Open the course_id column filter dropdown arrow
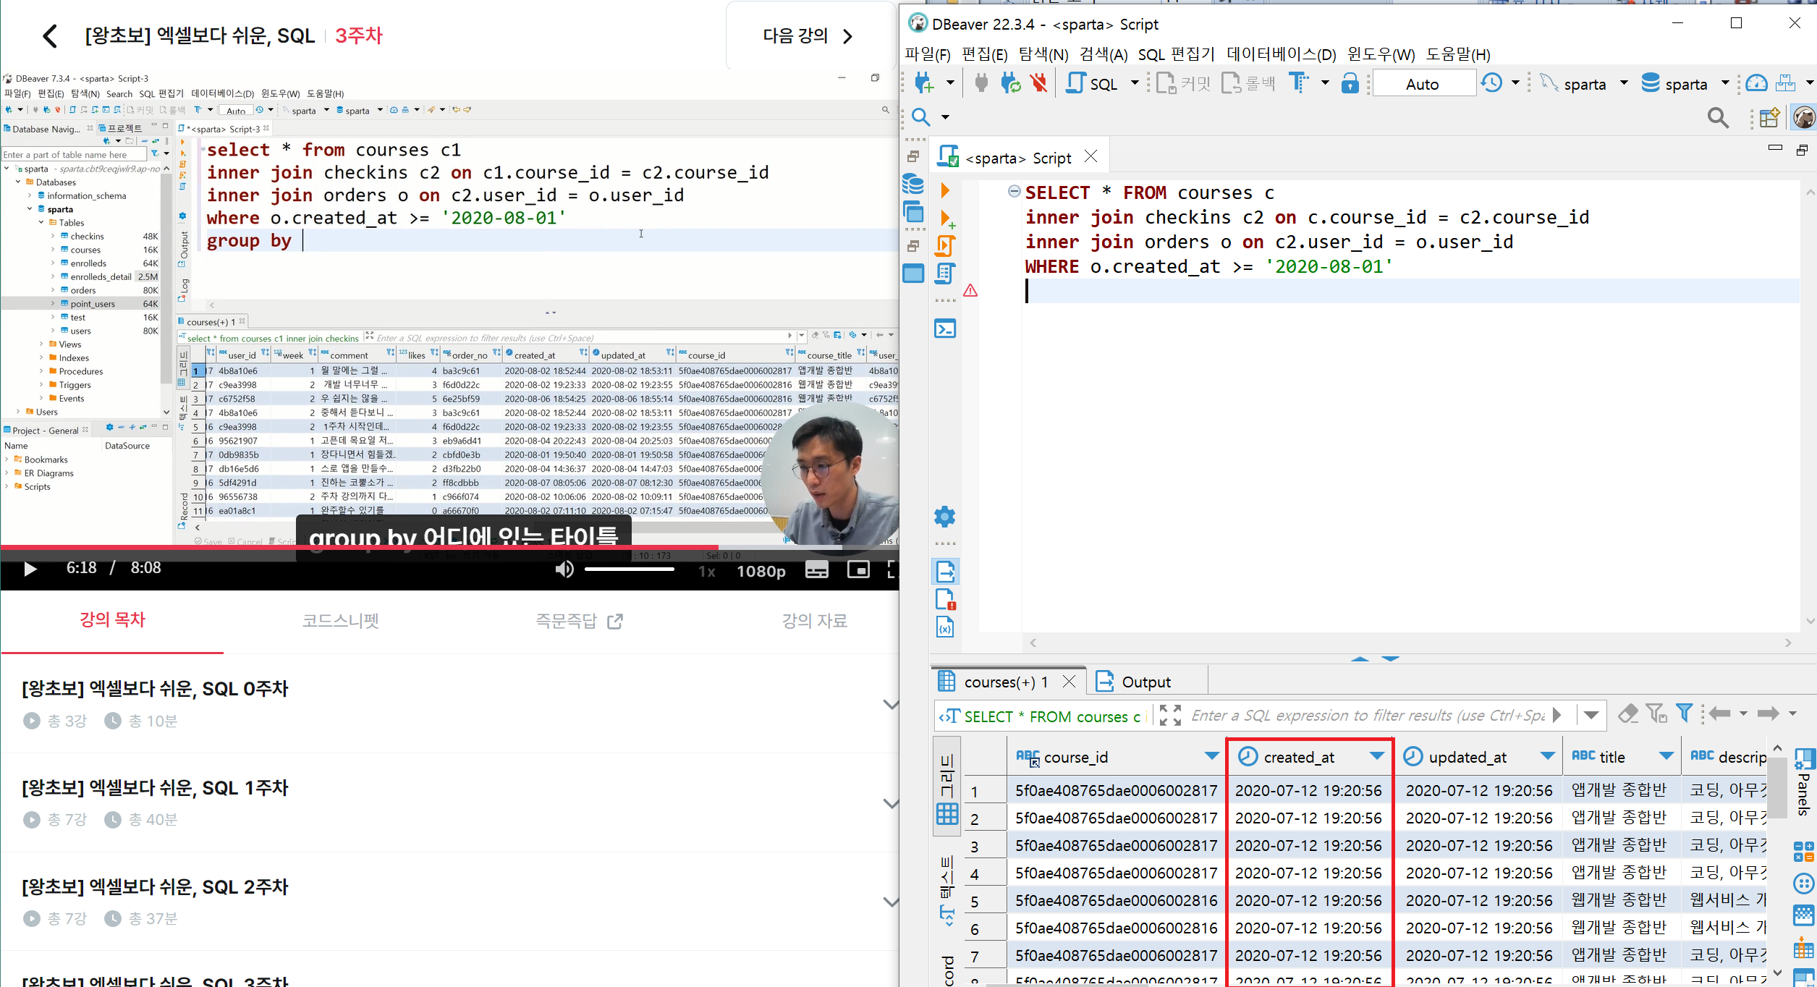 click(1211, 756)
